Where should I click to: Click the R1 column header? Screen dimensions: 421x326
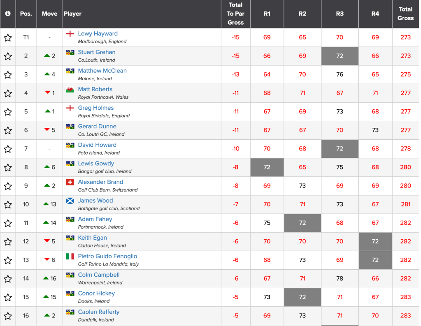(x=267, y=14)
